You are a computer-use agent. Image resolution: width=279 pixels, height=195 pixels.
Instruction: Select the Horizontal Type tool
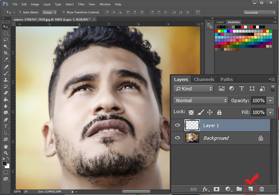coord(6,126)
